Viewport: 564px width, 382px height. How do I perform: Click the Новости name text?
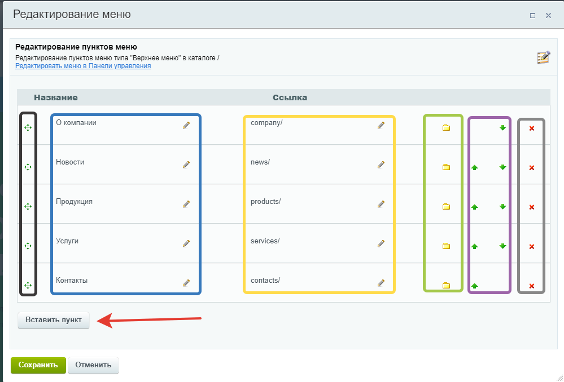pyautogui.click(x=70, y=162)
